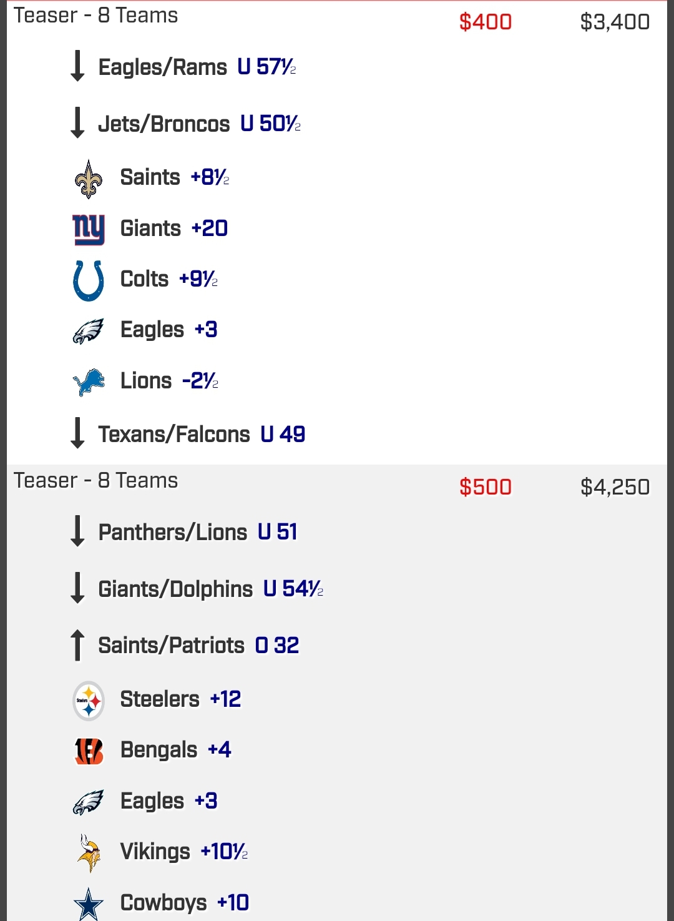674x921 pixels.
Task: Click the $4,250 payout amount
Action: pos(615,487)
